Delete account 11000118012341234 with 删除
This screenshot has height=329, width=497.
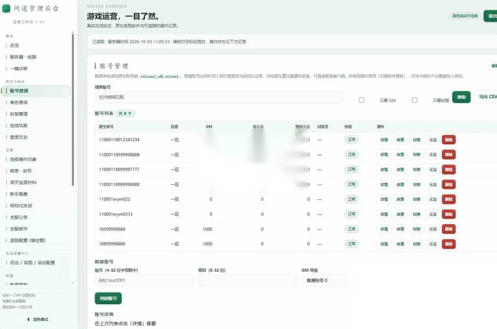click(x=448, y=140)
